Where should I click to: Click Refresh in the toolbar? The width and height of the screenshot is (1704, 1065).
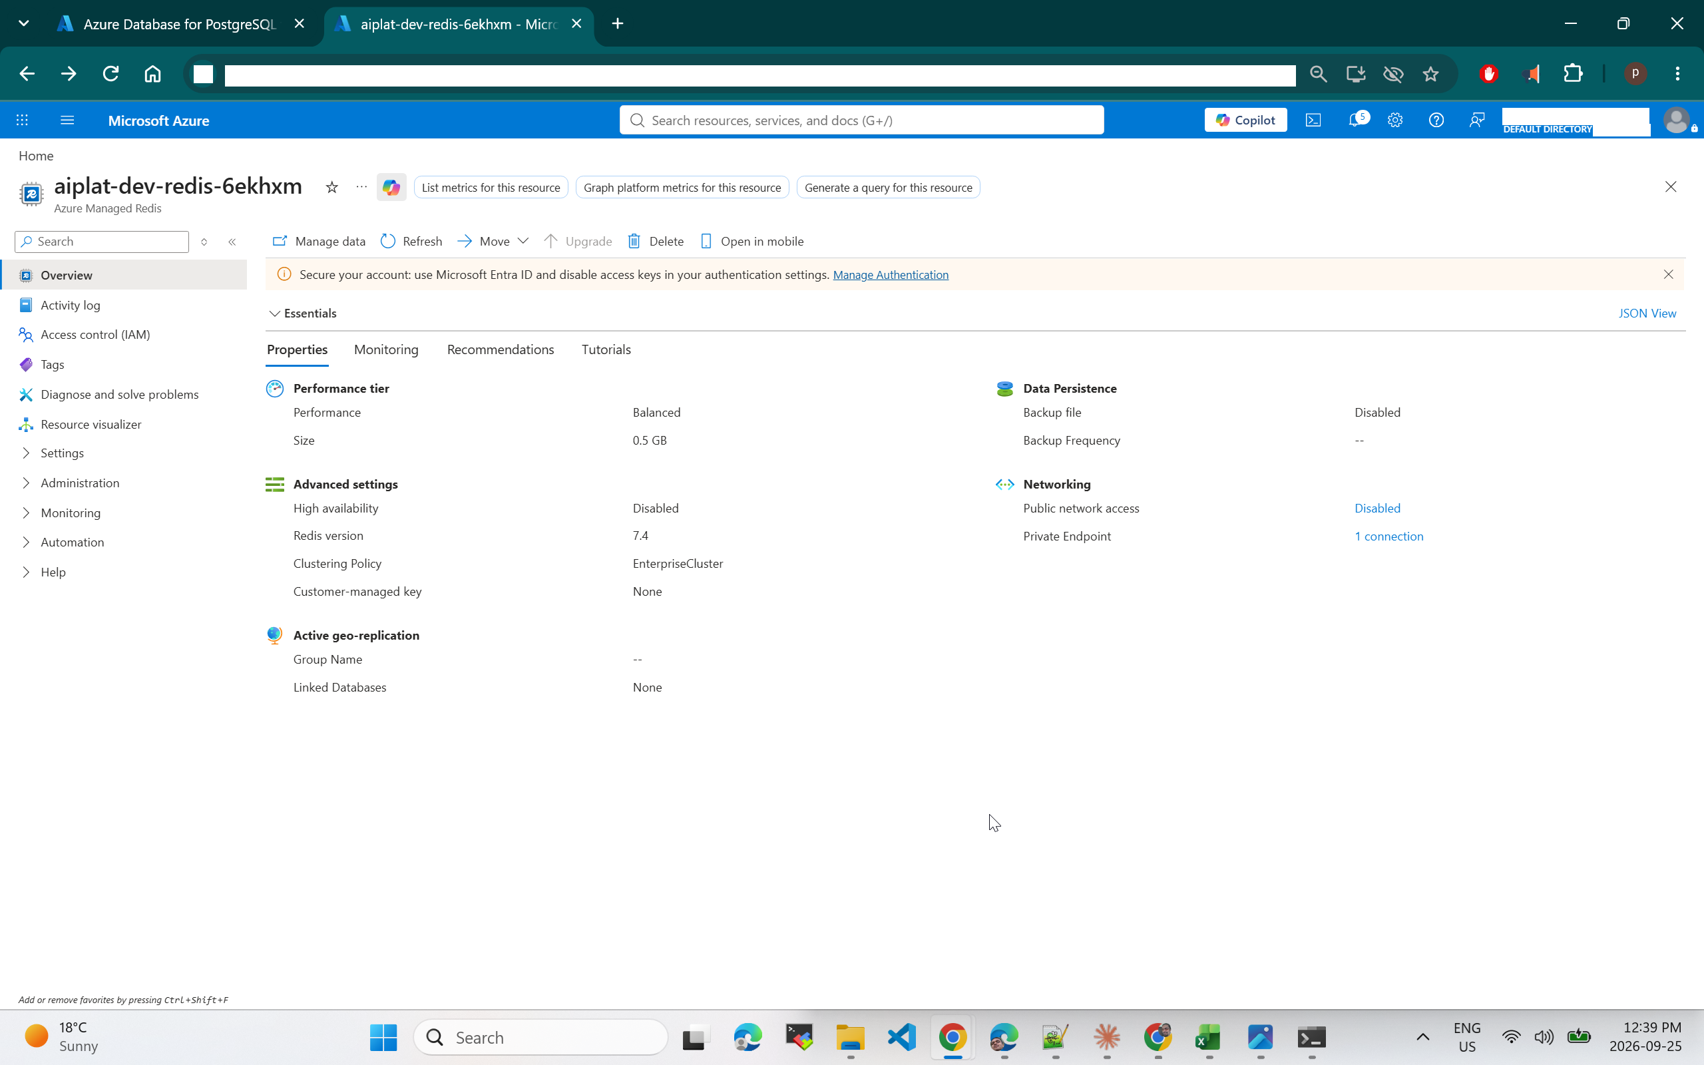coord(411,242)
